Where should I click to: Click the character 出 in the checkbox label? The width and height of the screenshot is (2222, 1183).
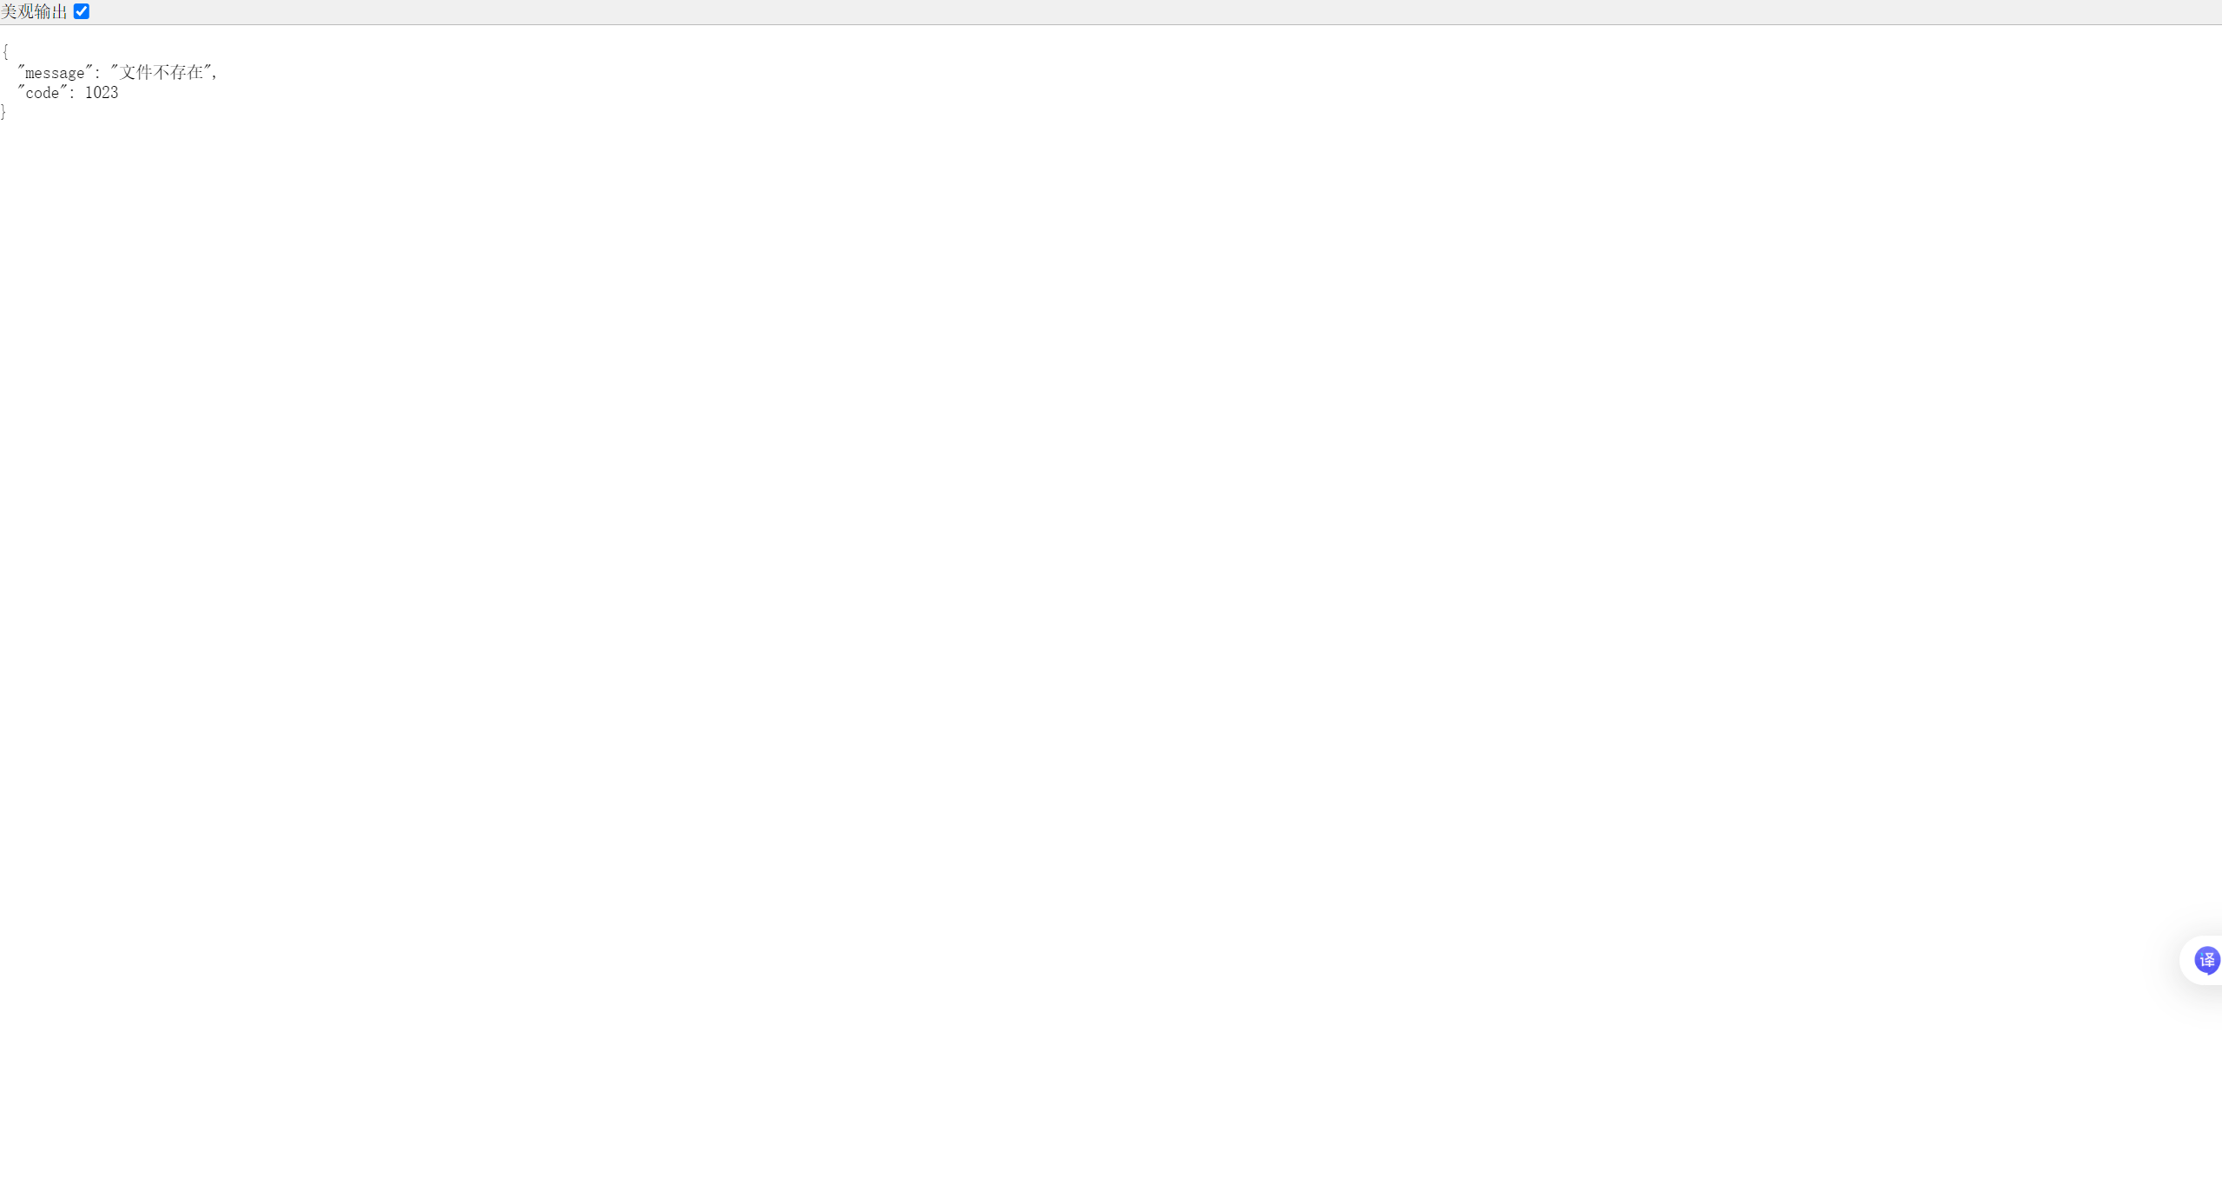[x=59, y=11]
